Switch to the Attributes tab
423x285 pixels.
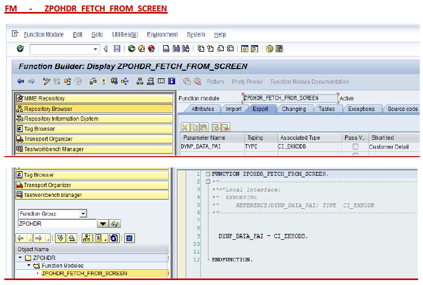click(x=203, y=109)
